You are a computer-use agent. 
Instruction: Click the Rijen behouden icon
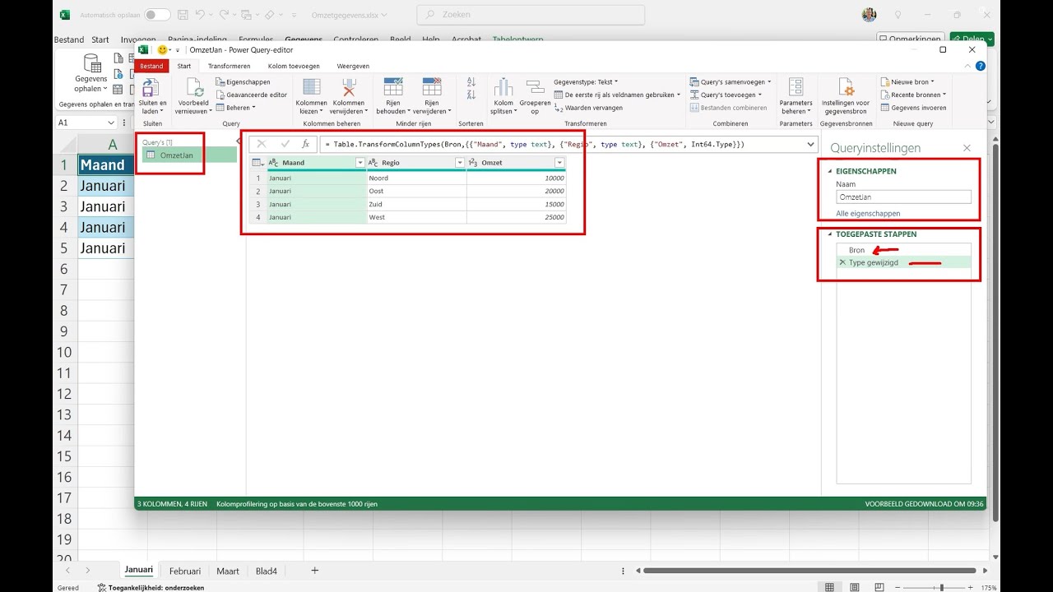(x=393, y=87)
